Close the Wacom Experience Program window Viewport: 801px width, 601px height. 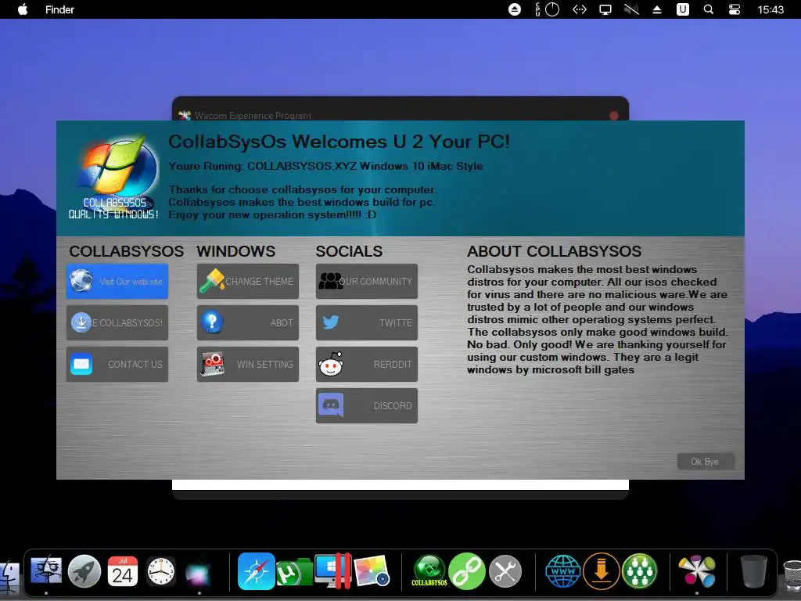click(x=614, y=116)
